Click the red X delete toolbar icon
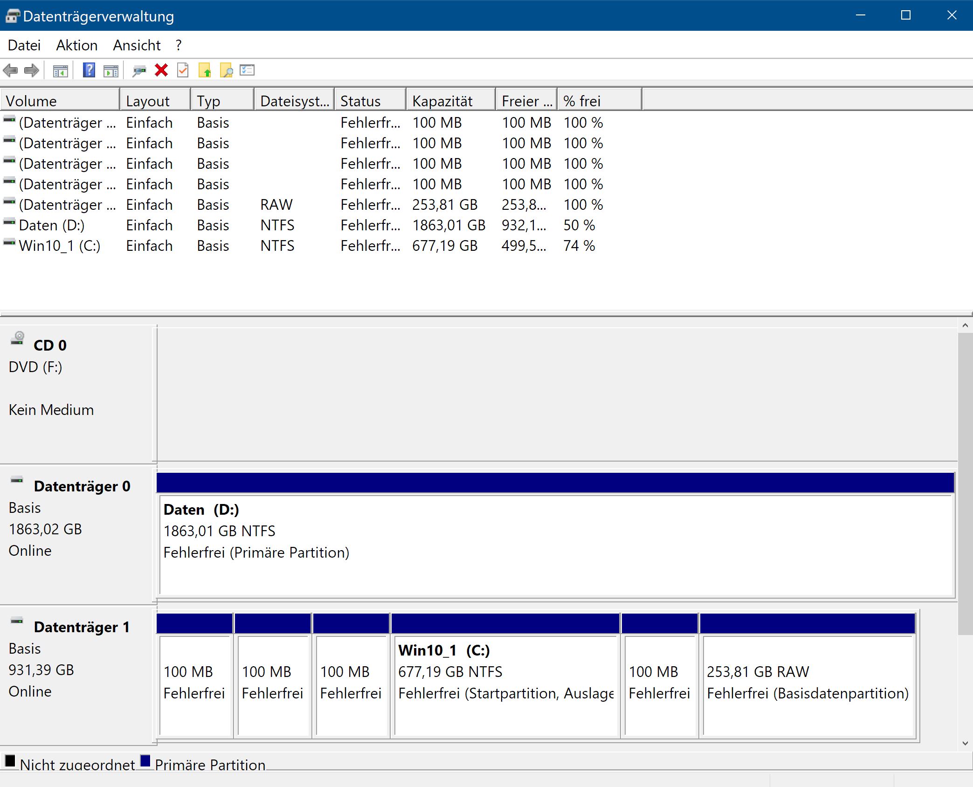Viewport: 973px width, 787px height. coord(161,70)
